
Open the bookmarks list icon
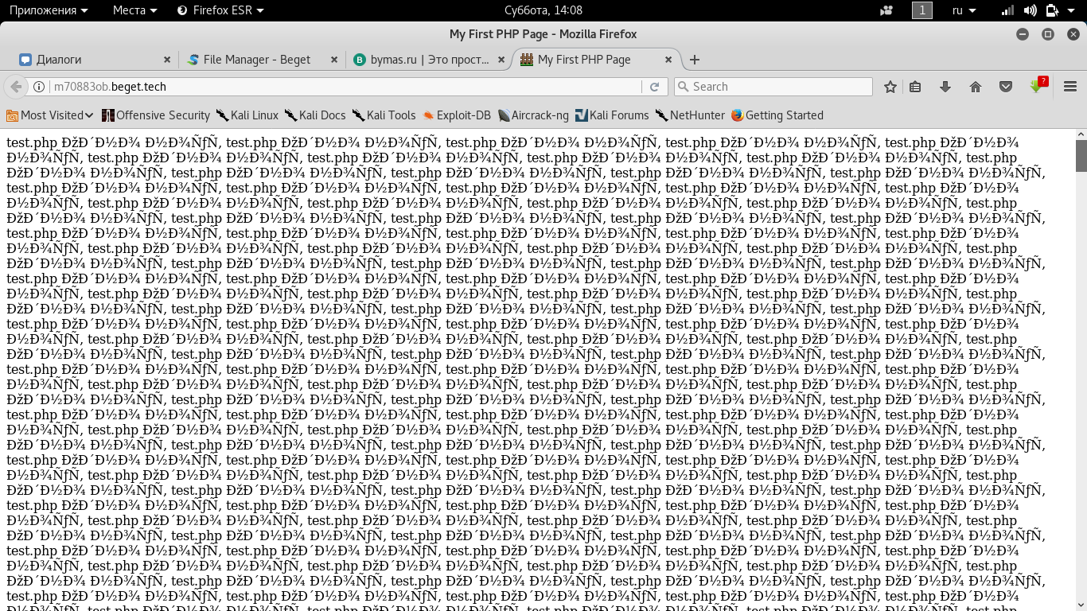tap(915, 87)
